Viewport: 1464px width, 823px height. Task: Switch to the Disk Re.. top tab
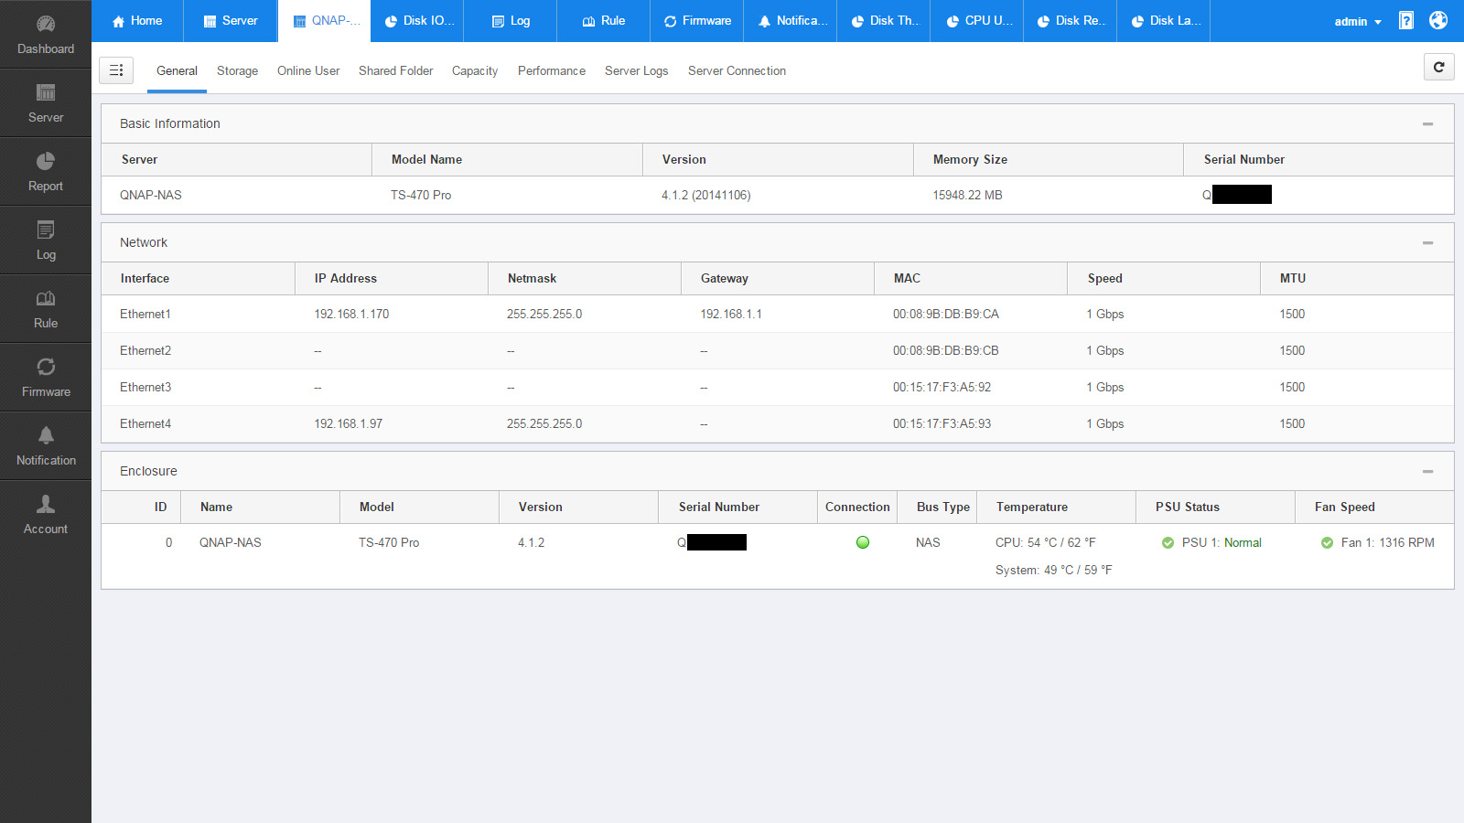1071,21
